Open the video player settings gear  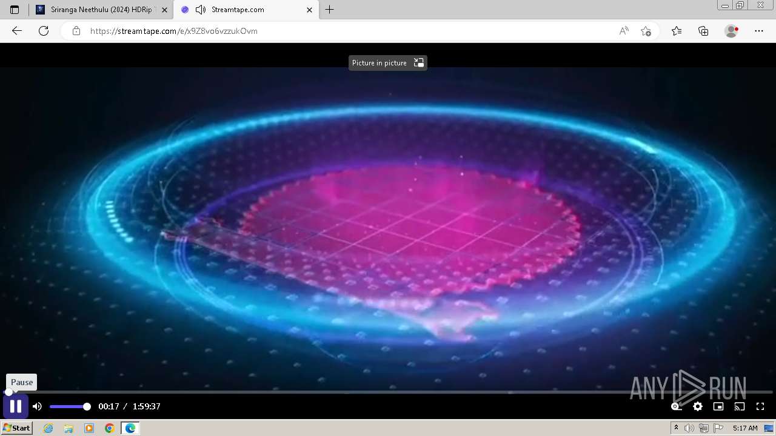(x=698, y=406)
